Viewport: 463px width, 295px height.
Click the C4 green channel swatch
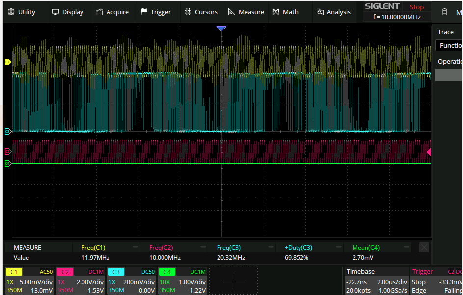(x=167, y=272)
